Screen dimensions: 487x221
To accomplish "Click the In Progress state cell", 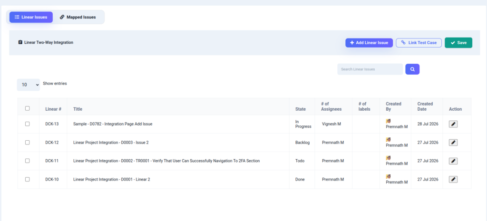I will [x=303, y=124].
